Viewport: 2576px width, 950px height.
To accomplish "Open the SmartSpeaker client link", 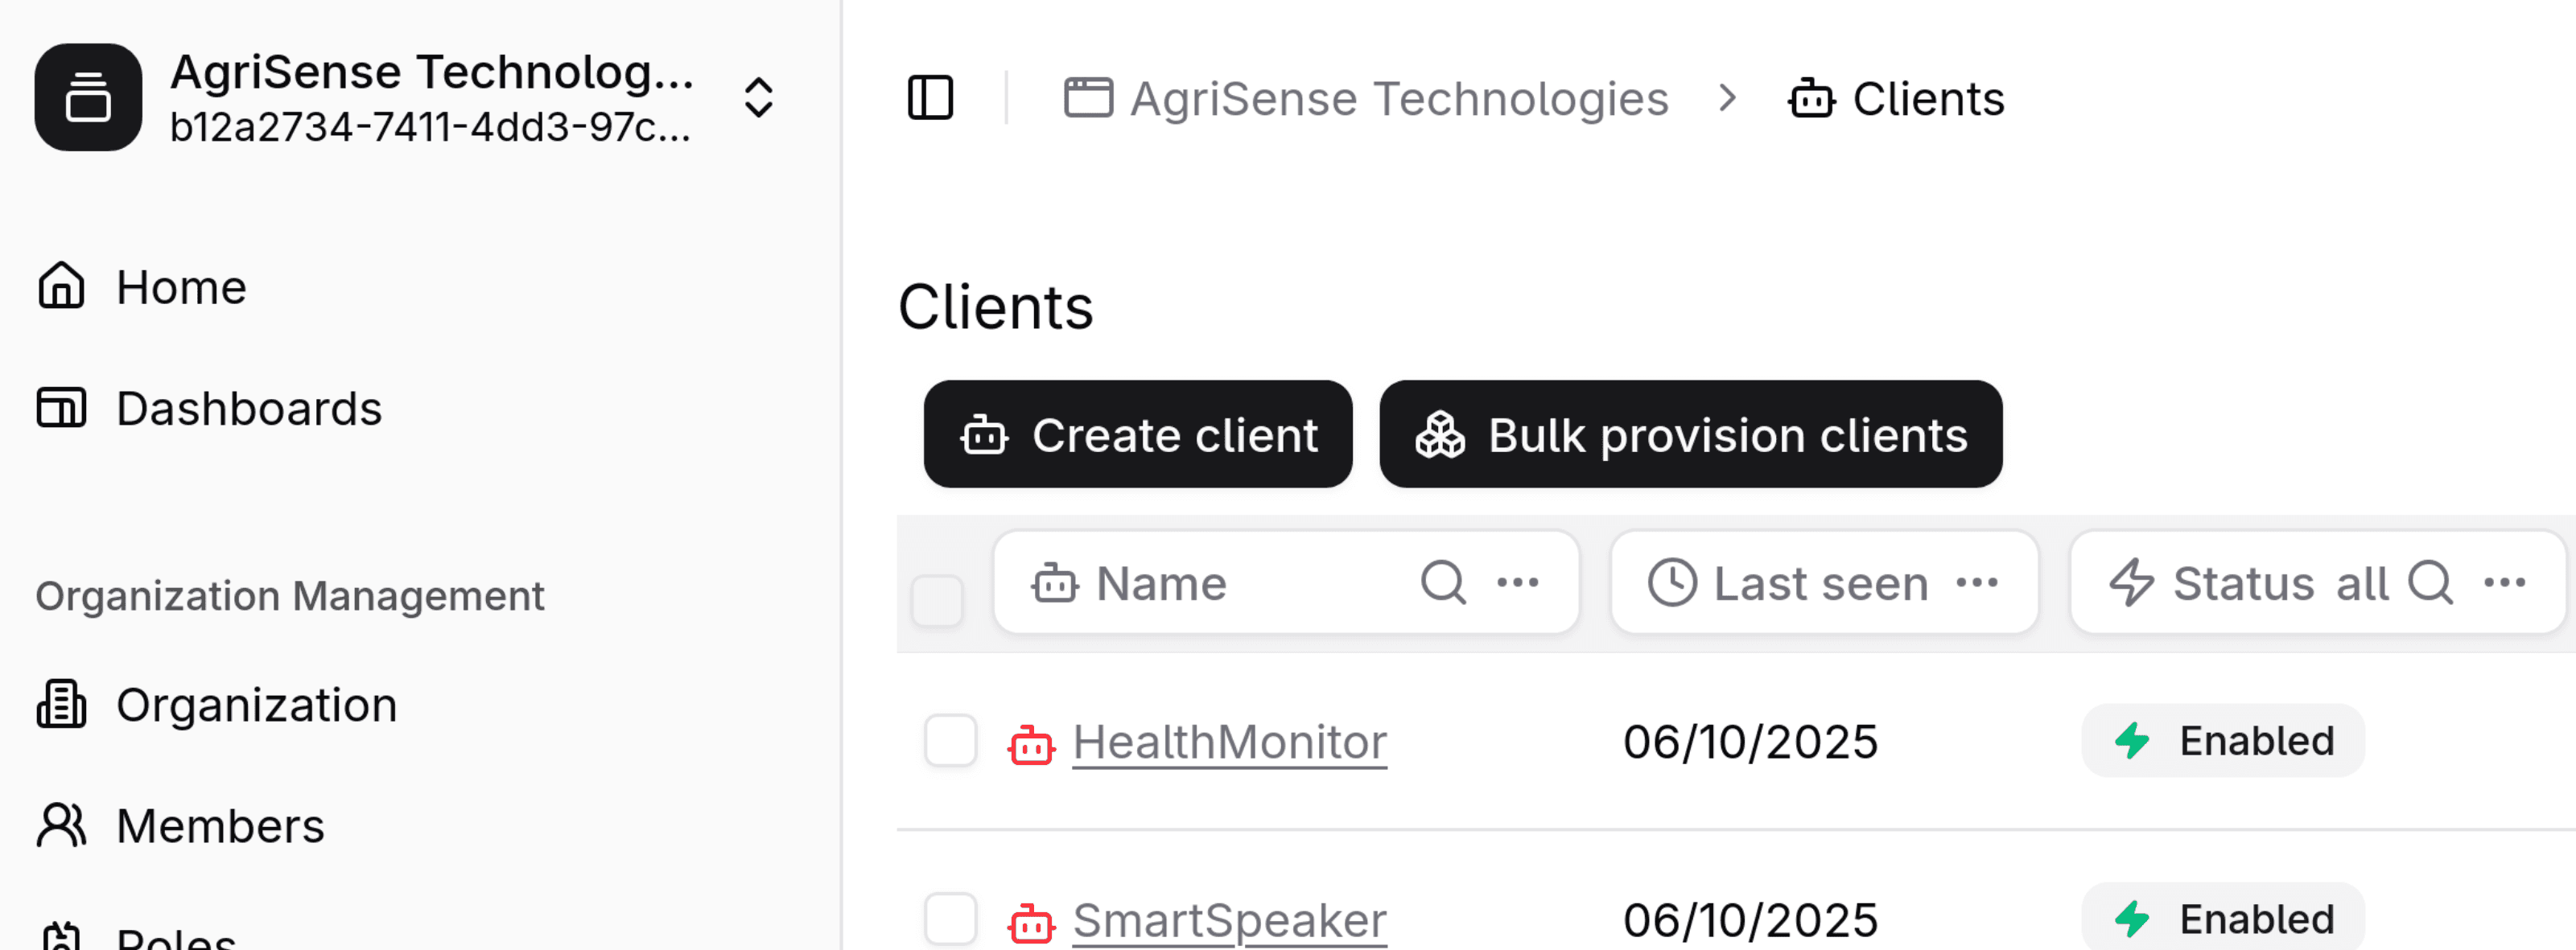I will tap(1228, 919).
